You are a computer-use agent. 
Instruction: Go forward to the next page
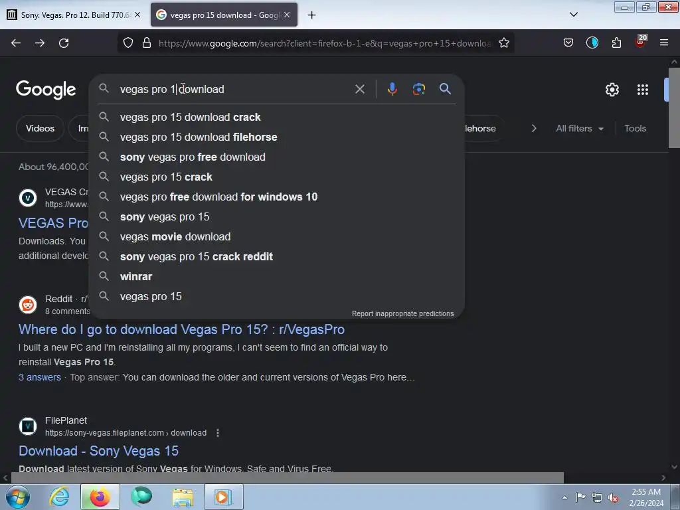coord(40,43)
